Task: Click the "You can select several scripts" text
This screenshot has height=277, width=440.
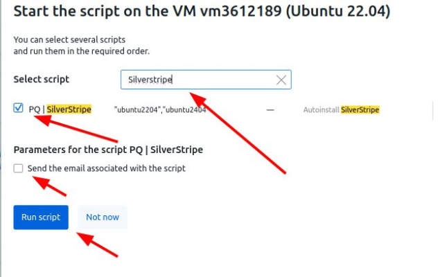Action: point(69,39)
